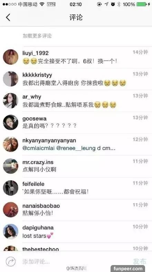
Task: Open dapiguhana's profile avatar
Action: pyautogui.click(x=10, y=231)
